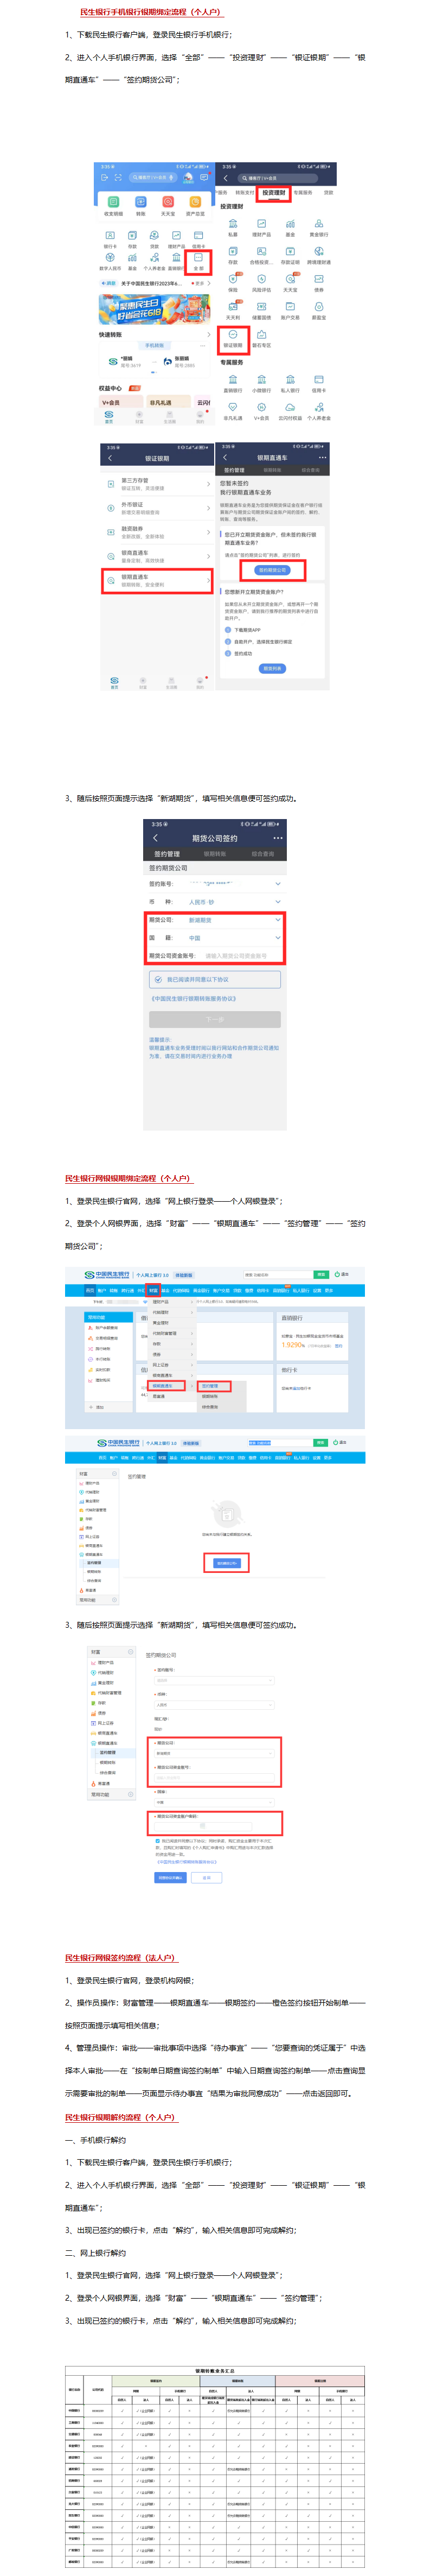This screenshot has height=2576, width=430.
Task: Select 专属服务 tab on mobile
Action: coord(302,193)
